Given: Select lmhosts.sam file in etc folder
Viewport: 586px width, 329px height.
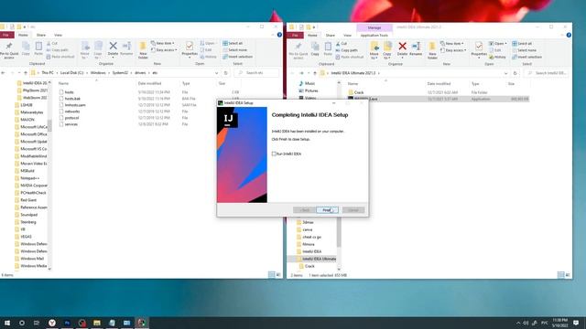Looking at the screenshot, I should coord(75,105).
